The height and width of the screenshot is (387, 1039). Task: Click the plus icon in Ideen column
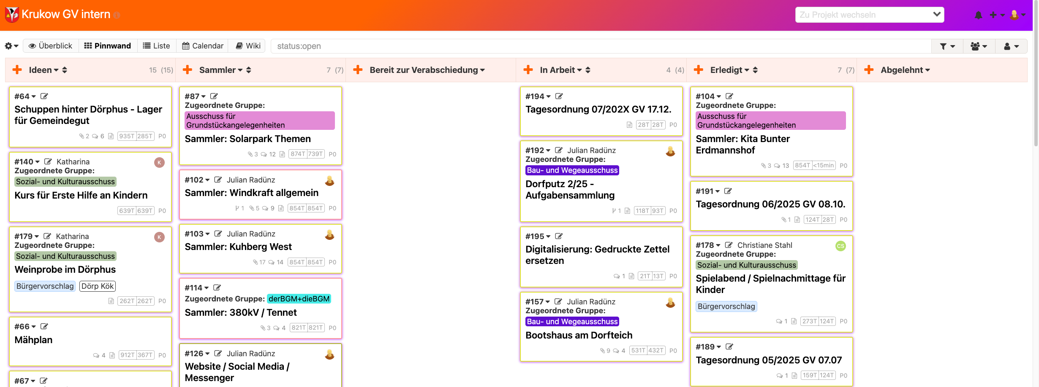[x=17, y=70]
